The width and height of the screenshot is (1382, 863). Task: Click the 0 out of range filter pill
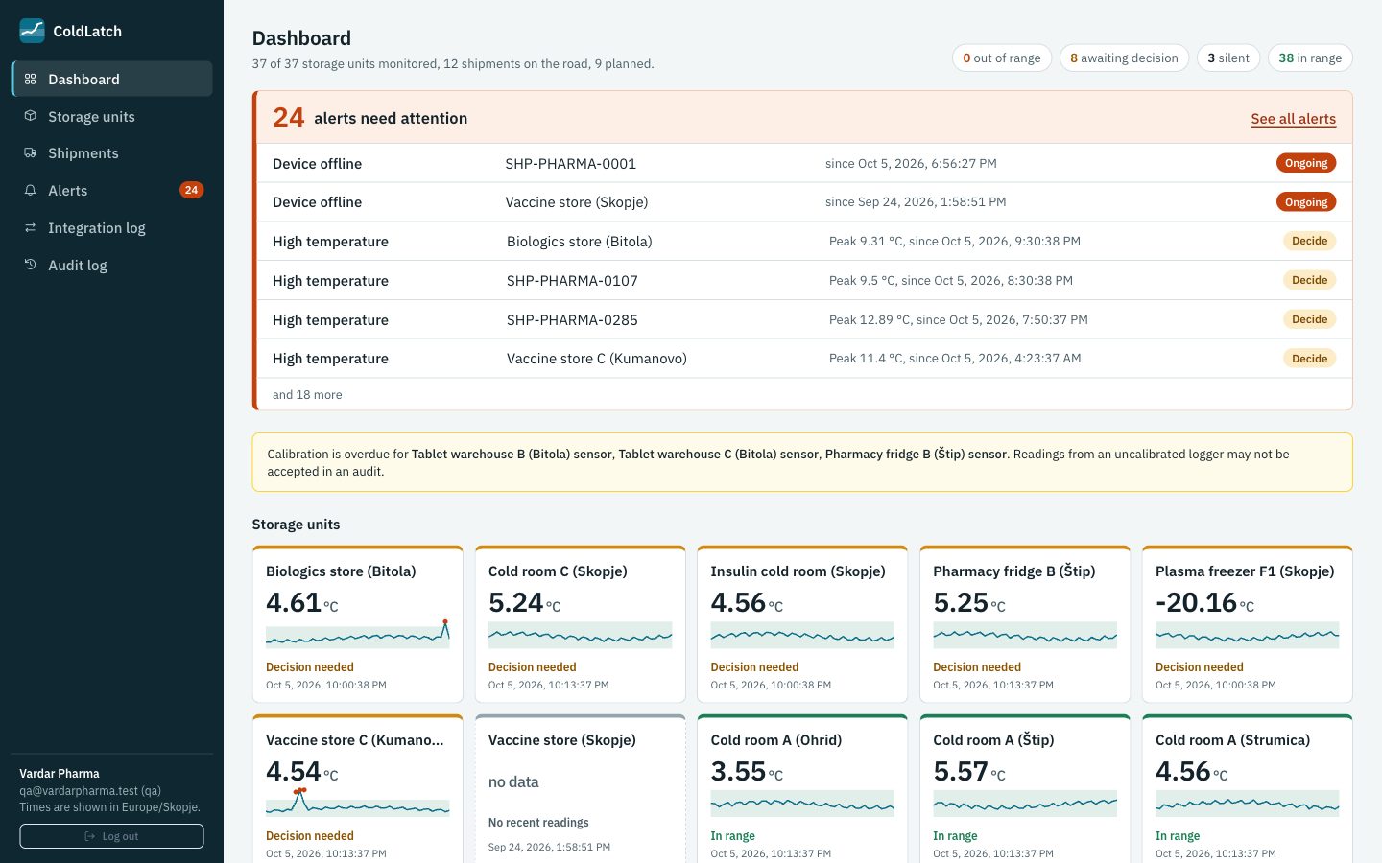tap(1002, 58)
